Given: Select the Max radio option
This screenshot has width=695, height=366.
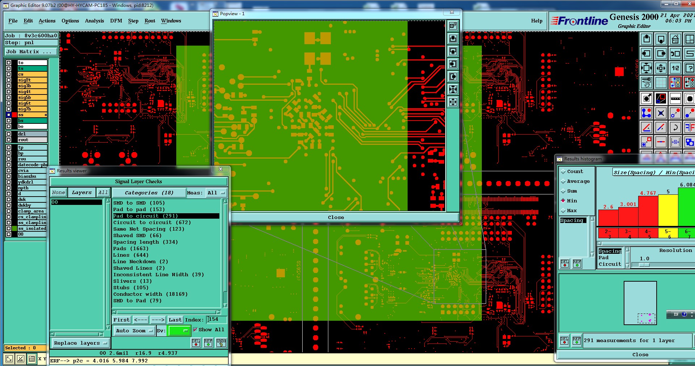Looking at the screenshot, I should tap(563, 211).
